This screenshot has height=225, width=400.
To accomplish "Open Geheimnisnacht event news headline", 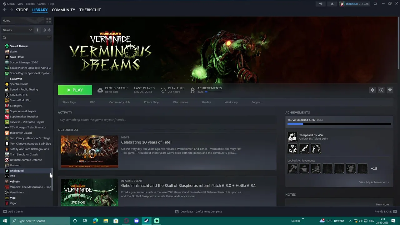I will point(188,186).
